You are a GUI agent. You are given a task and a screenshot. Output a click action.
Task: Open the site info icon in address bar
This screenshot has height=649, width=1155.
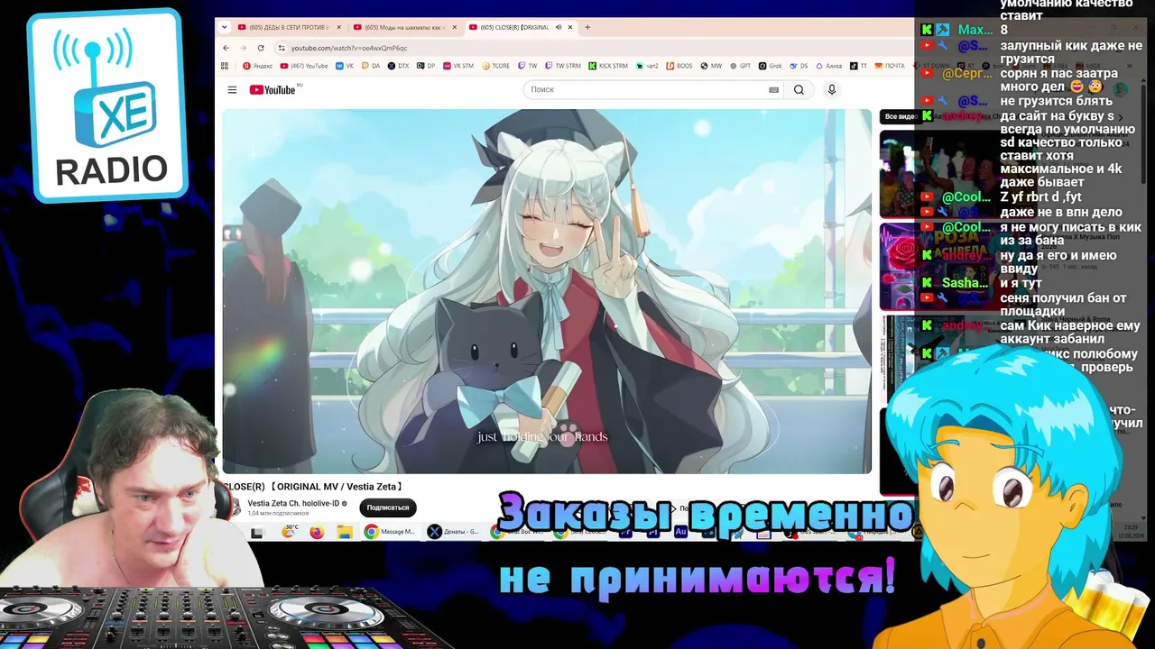pyautogui.click(x=282, y=48)
